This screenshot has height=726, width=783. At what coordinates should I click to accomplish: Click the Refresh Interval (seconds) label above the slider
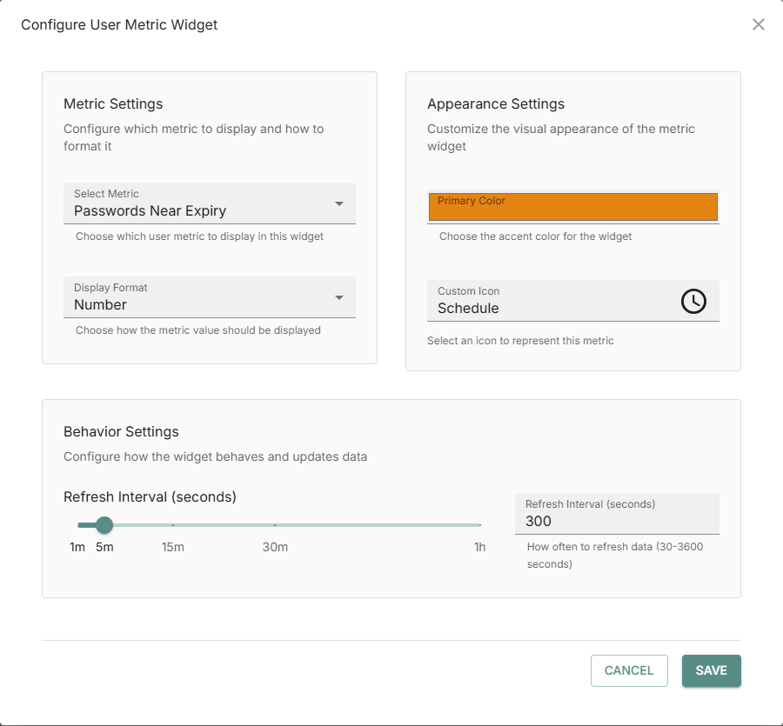click(x=150, y=496)
